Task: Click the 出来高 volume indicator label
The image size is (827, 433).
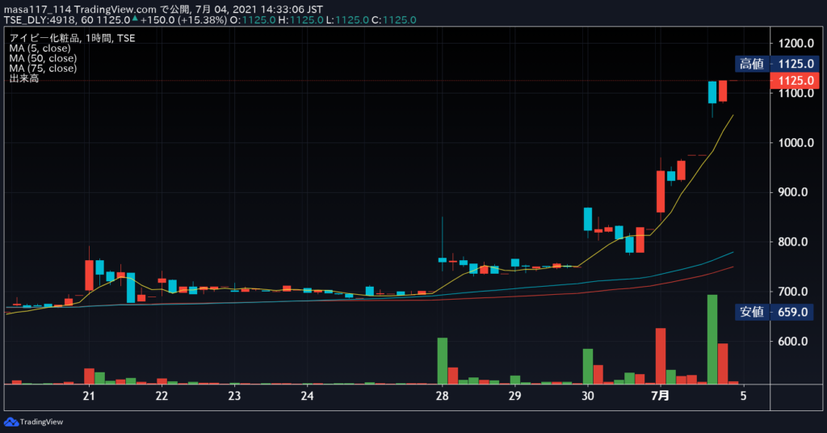Action: pos(23,78)
